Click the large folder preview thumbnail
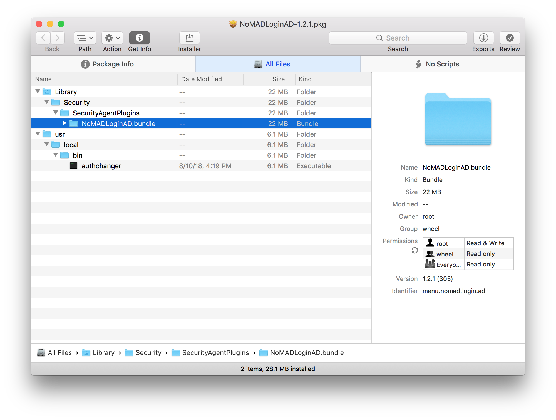 (x=458, y=119)
